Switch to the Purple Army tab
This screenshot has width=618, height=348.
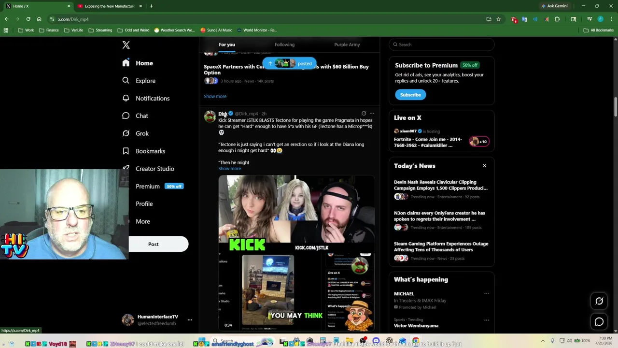coord(347,44)
